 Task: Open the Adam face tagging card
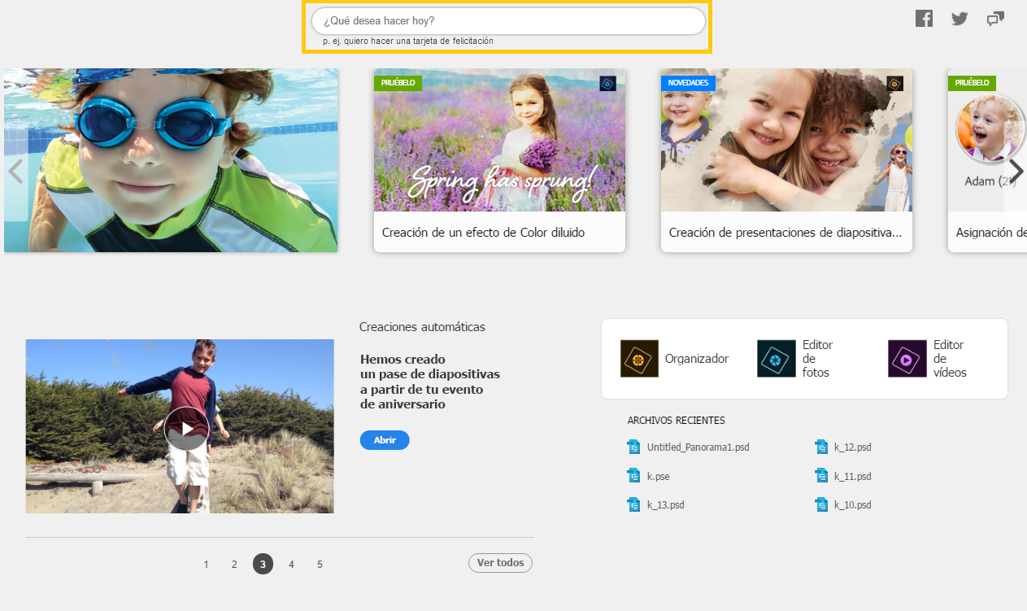tap(987, 160)
